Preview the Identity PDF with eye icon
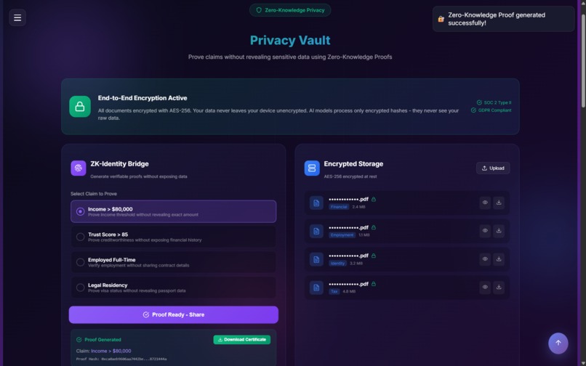Screen dimensions: 586x366 485,259
